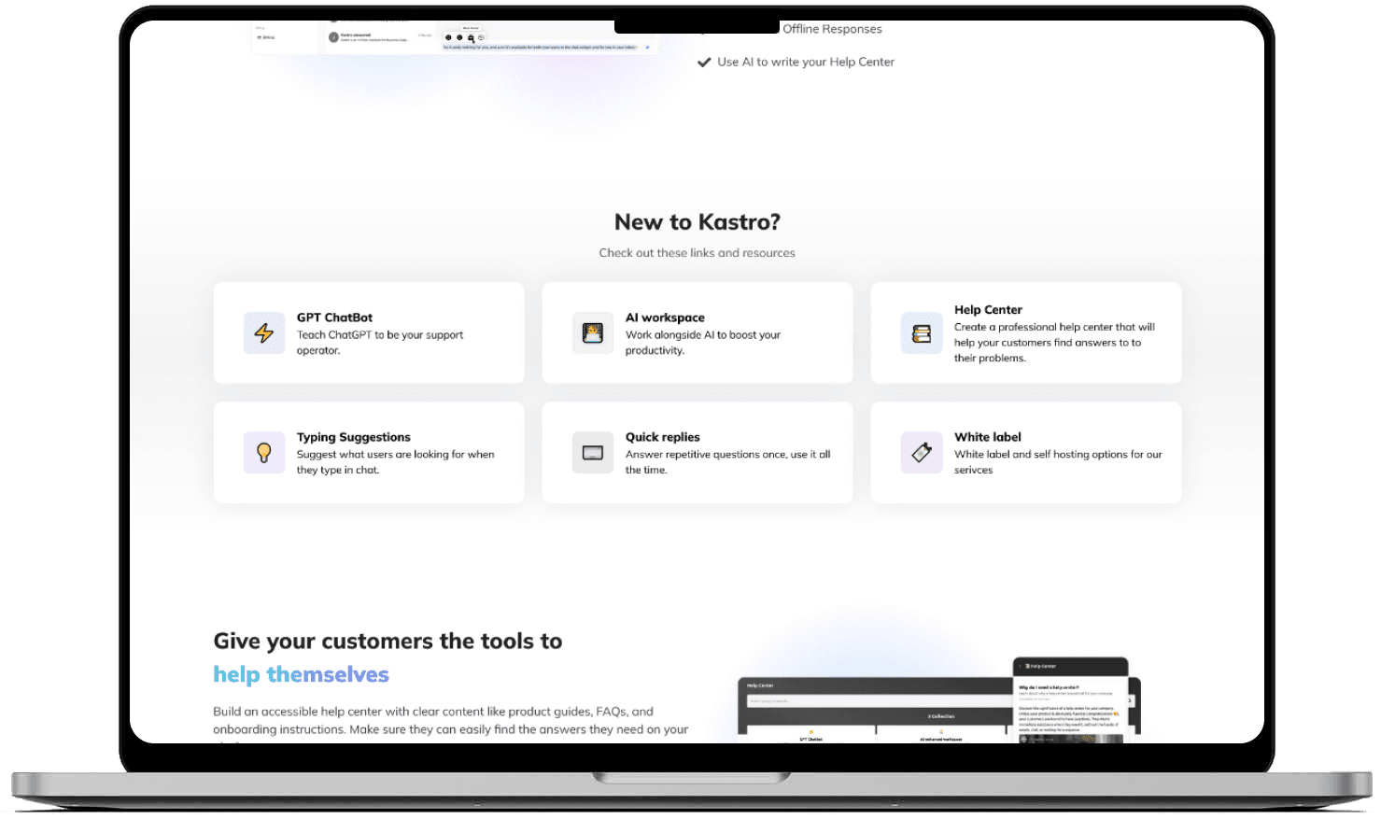Click 'Suggest what users are looking for' description

click(396, 462)
